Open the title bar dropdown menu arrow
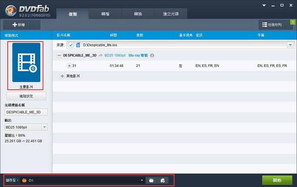This screenshot has height=187, width=297. pos(264,5)
